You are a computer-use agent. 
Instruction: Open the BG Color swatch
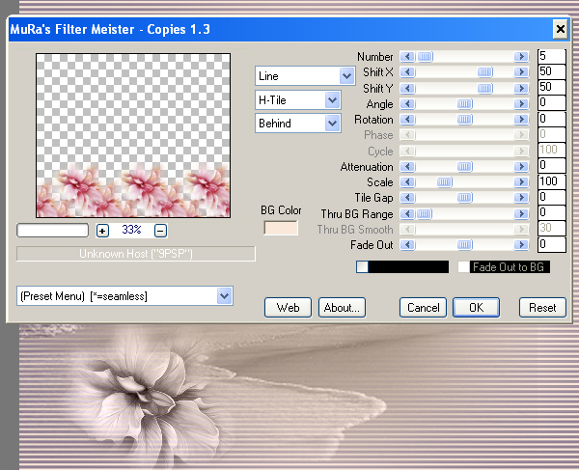coord(281,228)
